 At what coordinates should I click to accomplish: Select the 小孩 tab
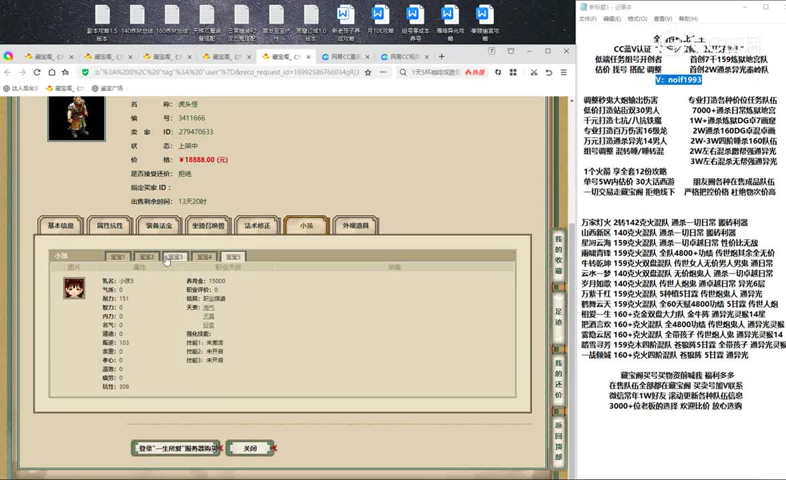[x=306, y=225]
